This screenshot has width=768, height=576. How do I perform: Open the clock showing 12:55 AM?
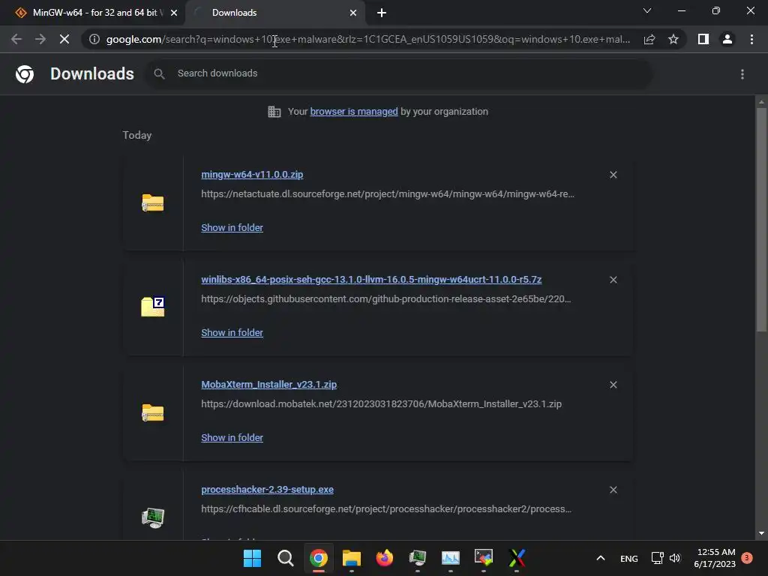point(715,558)
